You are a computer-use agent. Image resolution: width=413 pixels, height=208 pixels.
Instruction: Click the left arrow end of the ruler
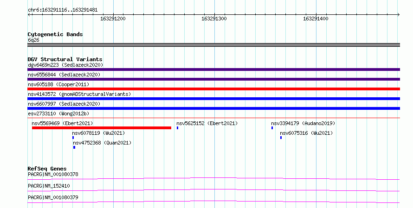(x=29, y=14)
